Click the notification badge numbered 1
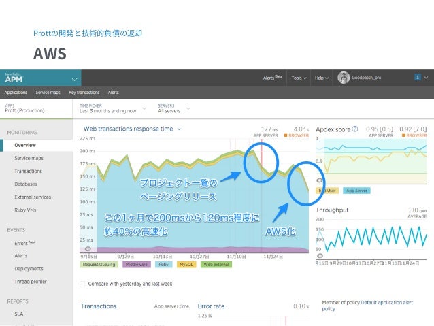This screenshot has height=326, width=434. pyautogui.click(x=418, y=77)
